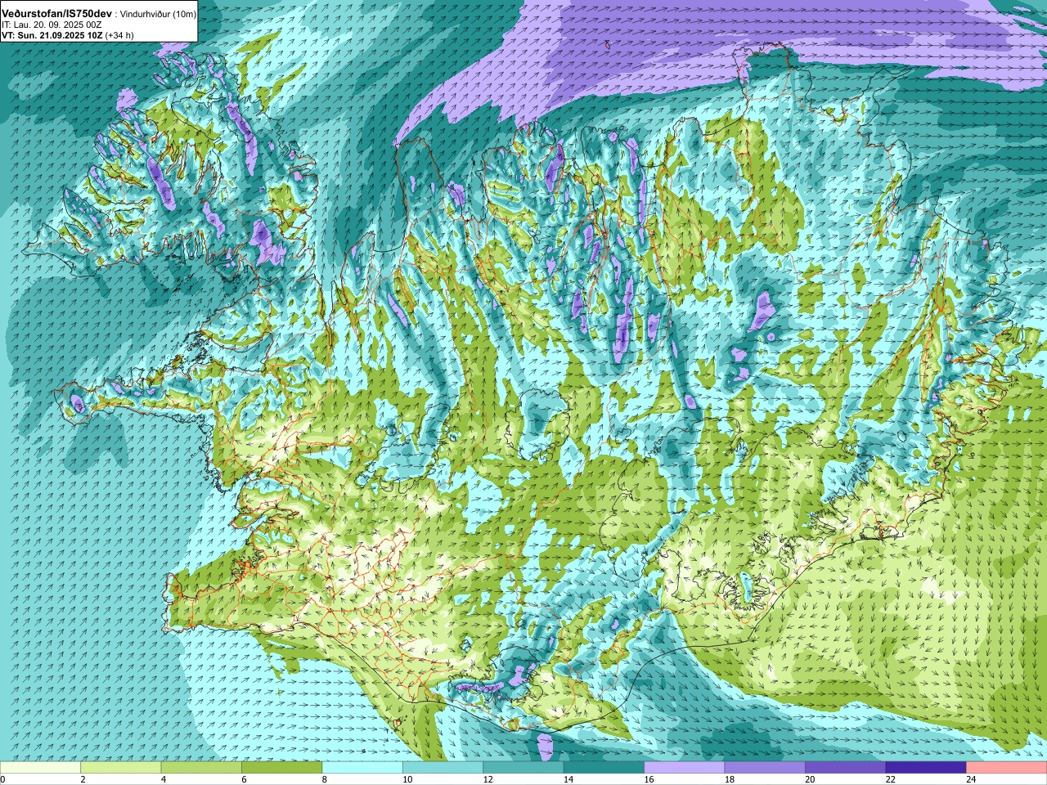Click the legend scale value "0"
The width and height of the screenshot is (1047, 785).
click(x=3, y=779)
